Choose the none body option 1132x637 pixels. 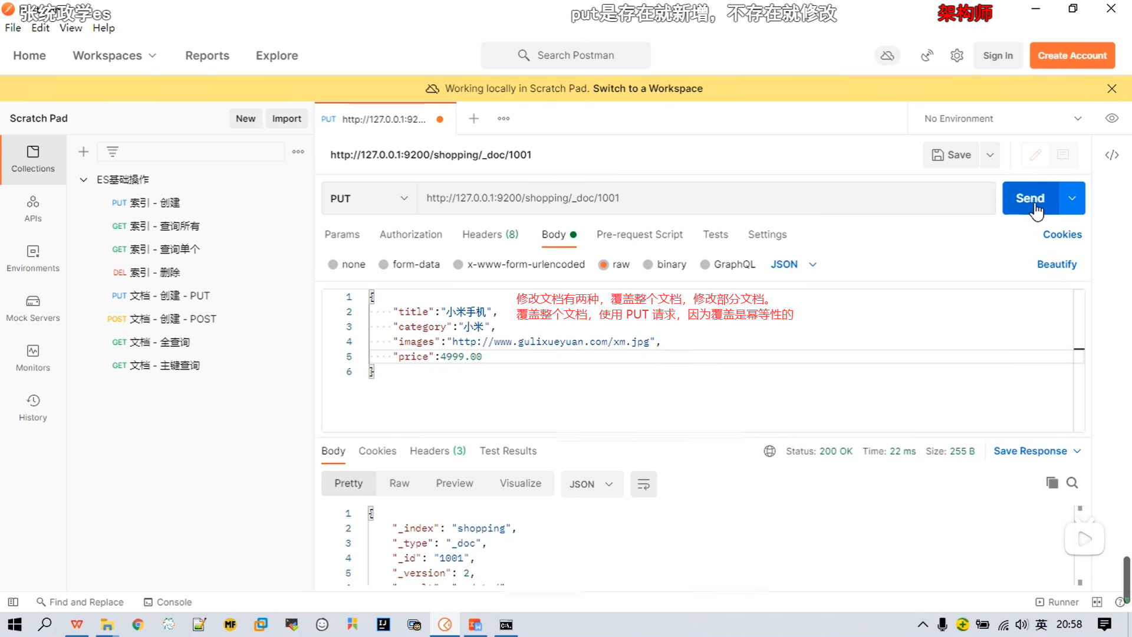(x=333, y=265)
